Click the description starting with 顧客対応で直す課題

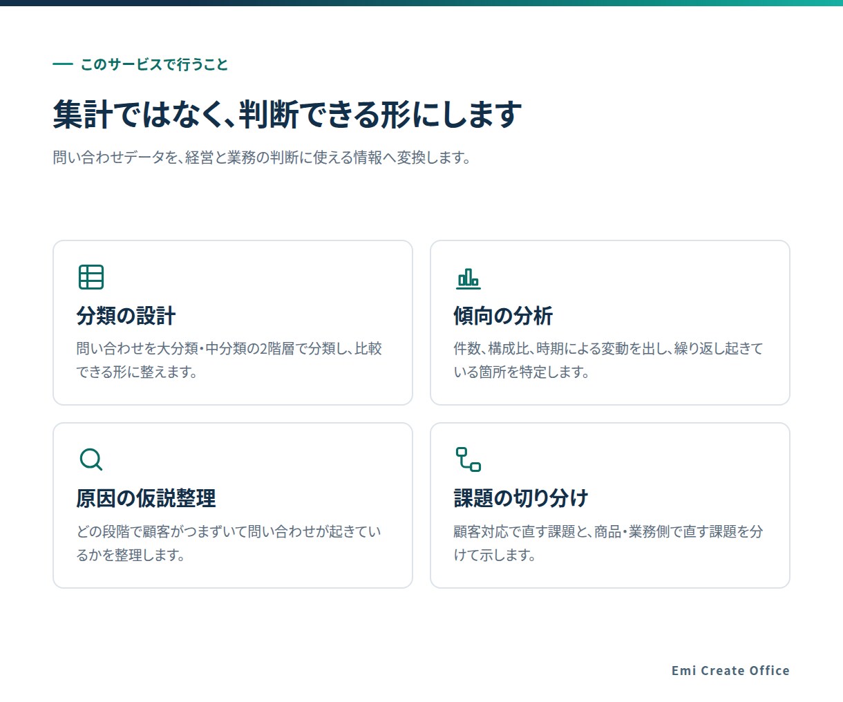pyautogui.click(x=609, y=543)
